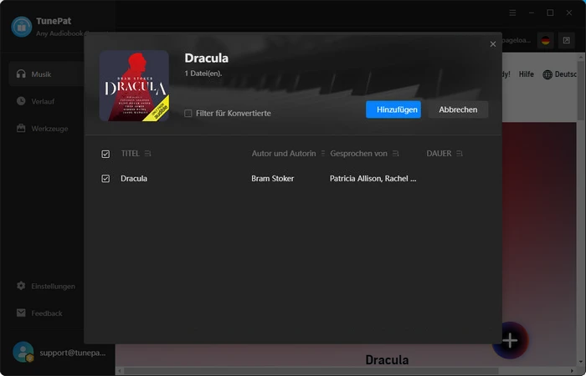Image resolution: width=586 pixels, height=376 pixels.
Task: Close the Dracula dialog with X
Action: (x=493, y=44)
